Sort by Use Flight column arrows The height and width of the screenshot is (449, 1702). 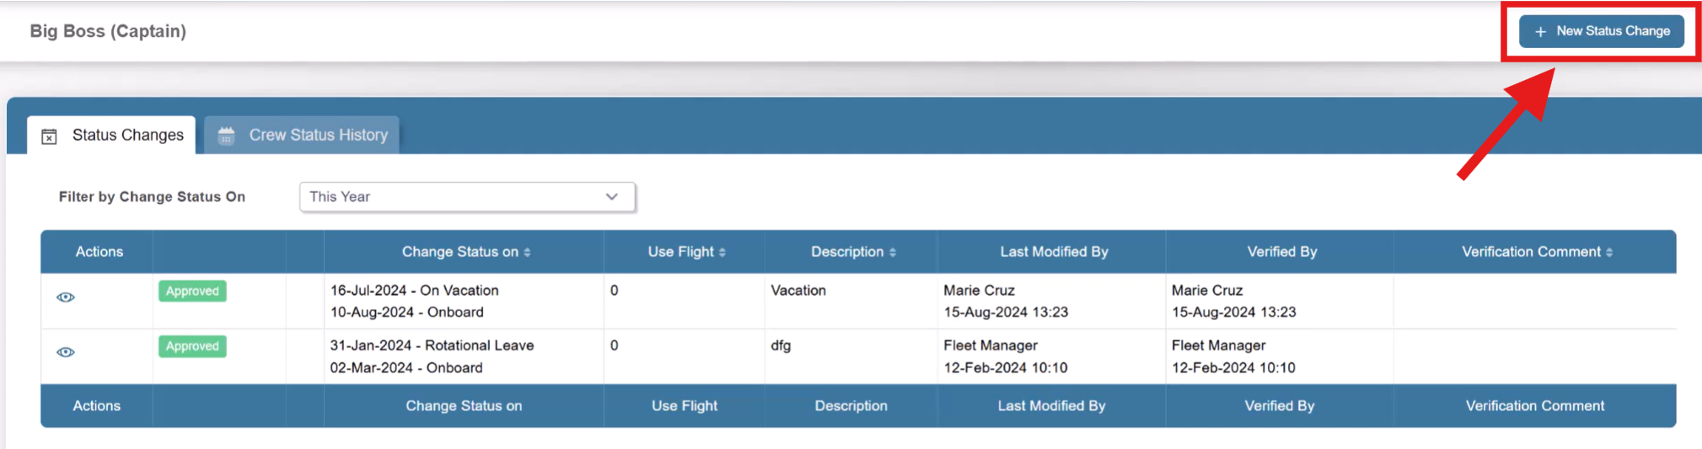(722, 252)
